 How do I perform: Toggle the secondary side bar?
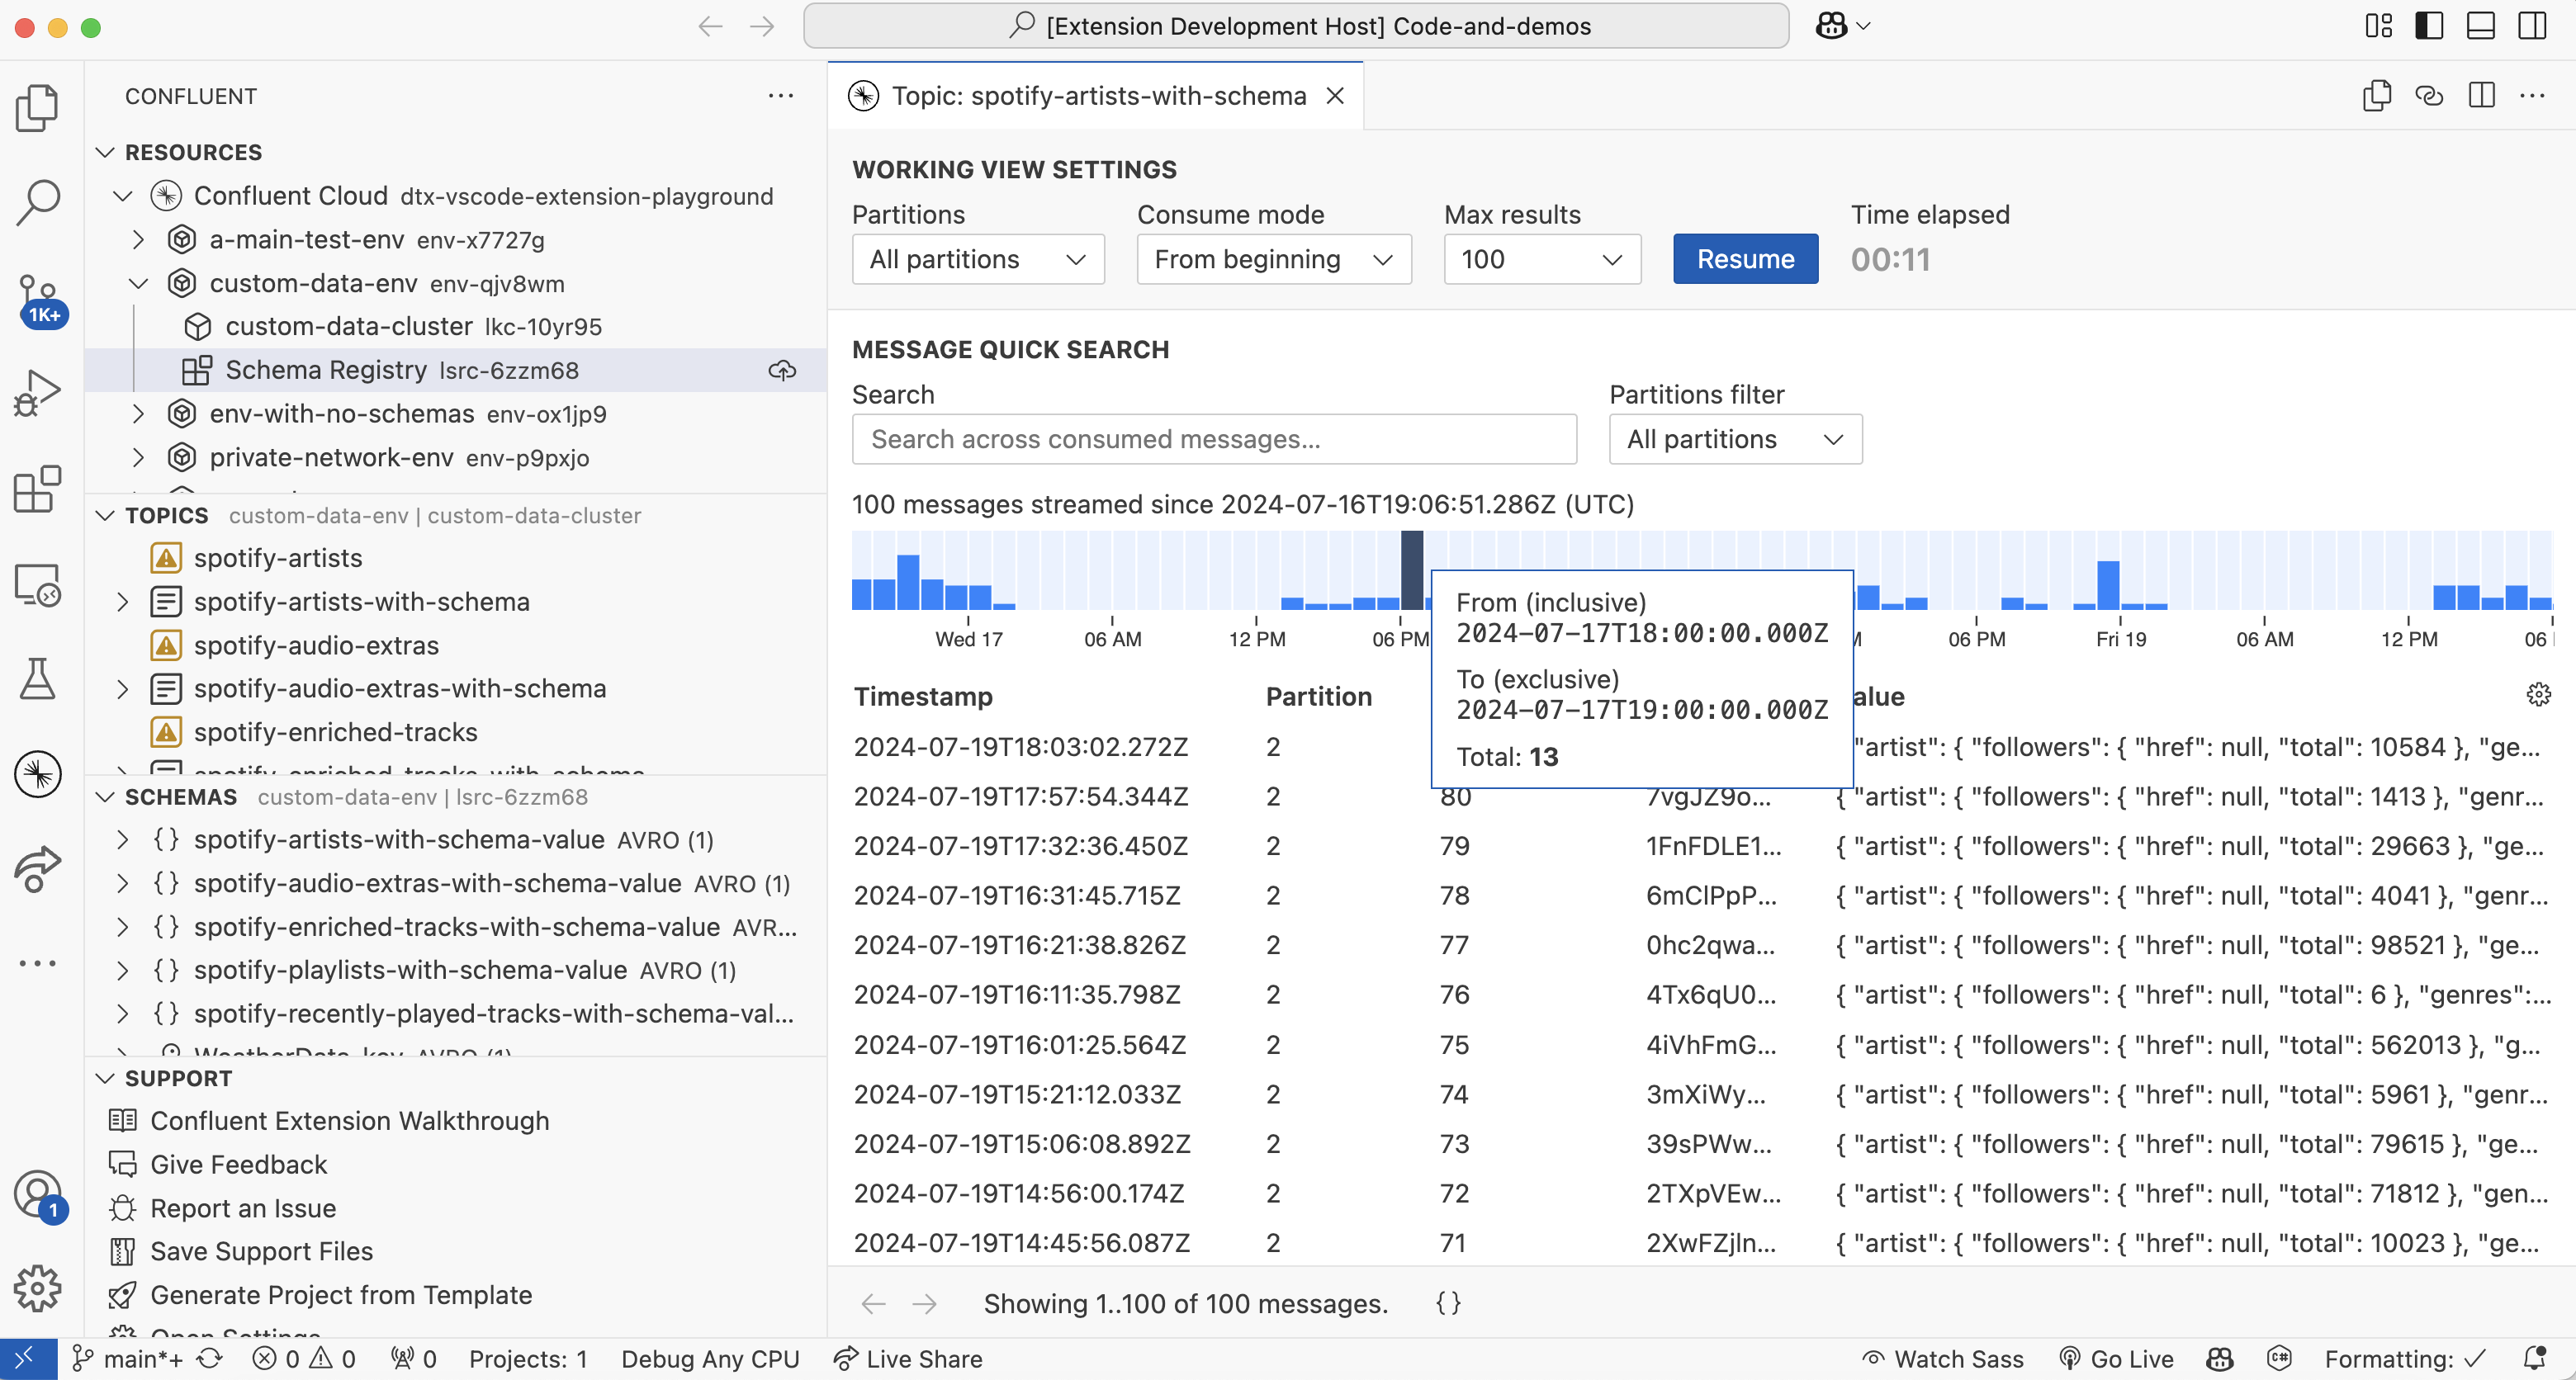(x=2532, y=26)
